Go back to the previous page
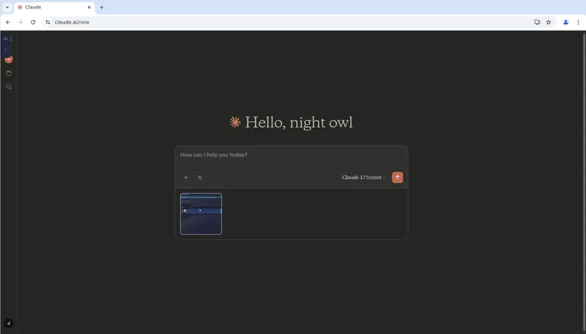The image size is (586, 334). click(8, 22)
